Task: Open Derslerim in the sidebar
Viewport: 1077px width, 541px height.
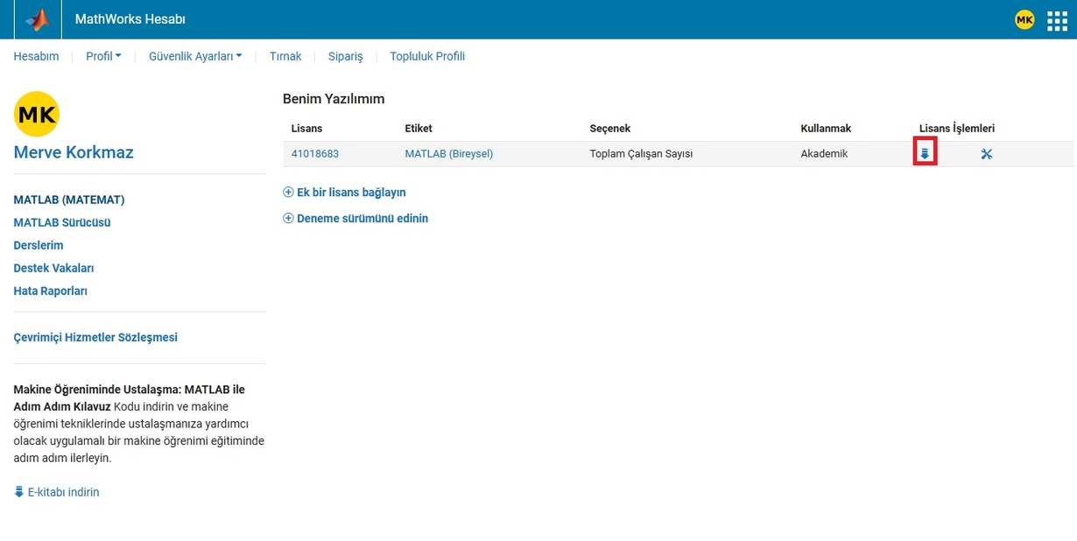Action: 39,245
